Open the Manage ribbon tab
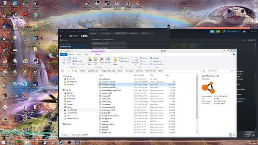Screen dimensions: 258x145 (98, 54)
